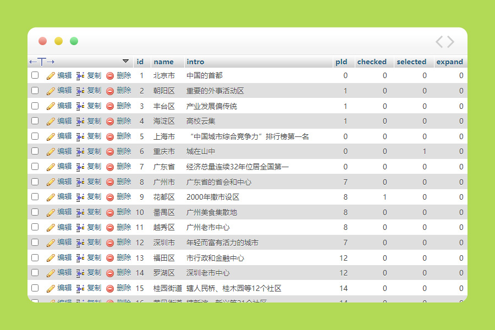Click the yellow minimize window dot
The image size is (495, 330).
(x=58, y=41)
